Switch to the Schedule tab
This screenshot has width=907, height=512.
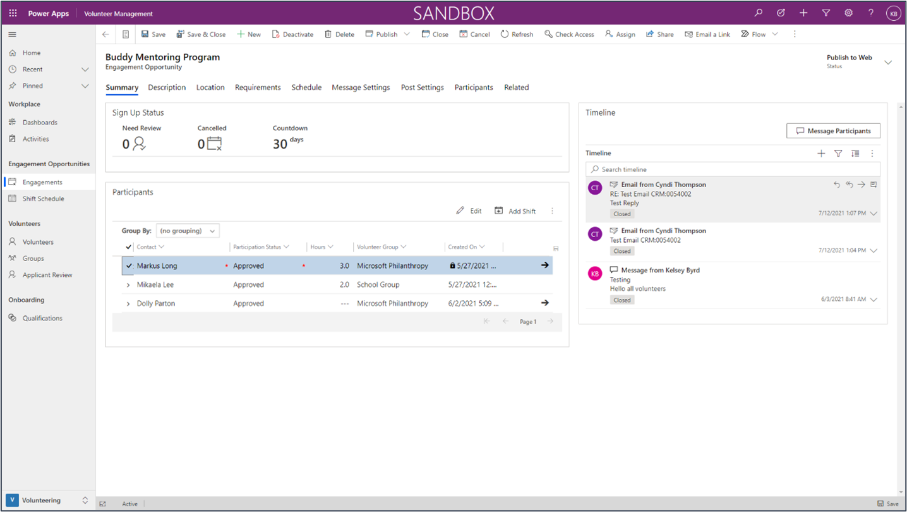pos(306,87)
